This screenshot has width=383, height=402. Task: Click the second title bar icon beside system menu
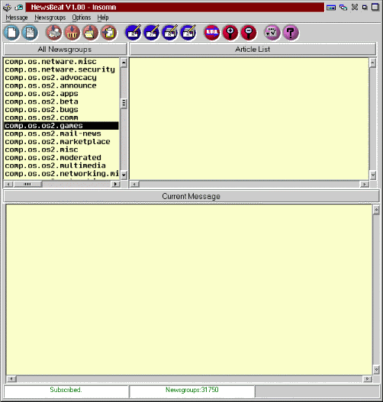click(19, 7)
